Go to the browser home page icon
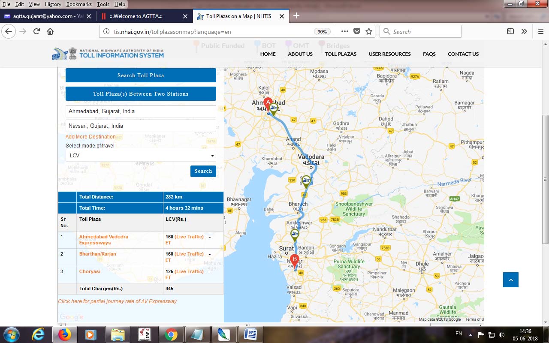 click(x=50, y=31)
